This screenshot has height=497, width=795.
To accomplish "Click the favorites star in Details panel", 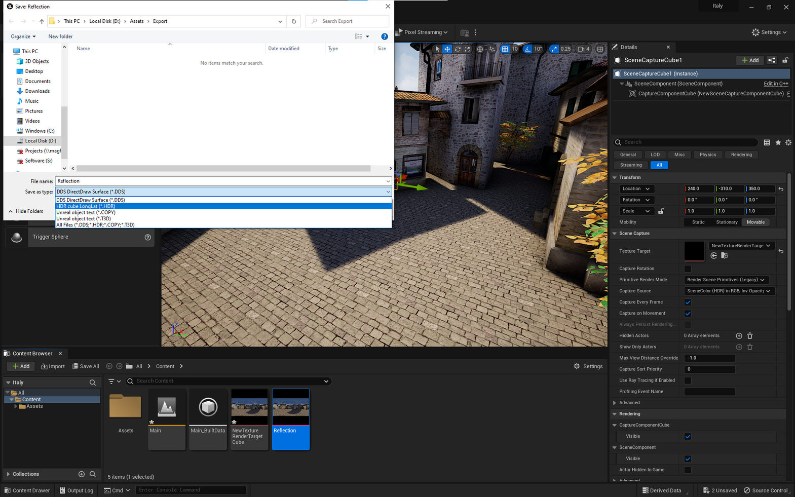I will (778, 143).
